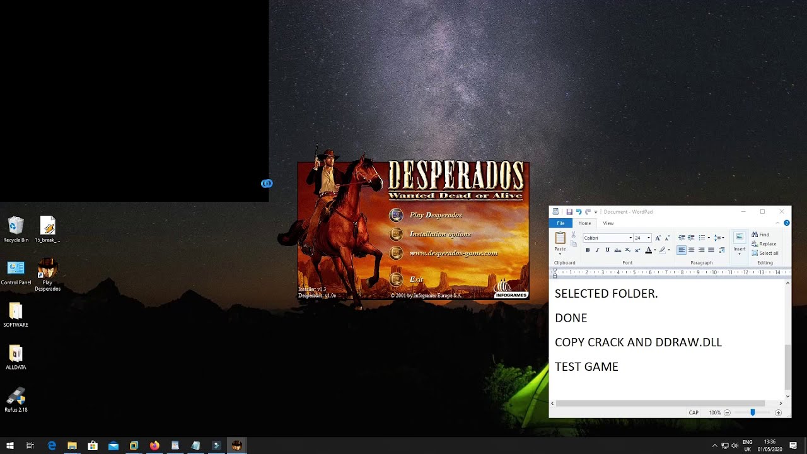Select Align text right in WordPad
807x454 pixels.
pos(701,250)
